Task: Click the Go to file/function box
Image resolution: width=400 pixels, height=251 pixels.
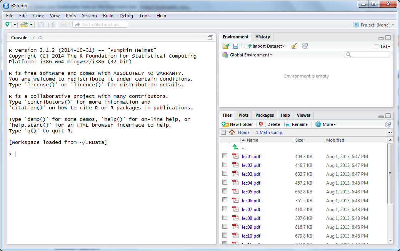Action: 100,24
